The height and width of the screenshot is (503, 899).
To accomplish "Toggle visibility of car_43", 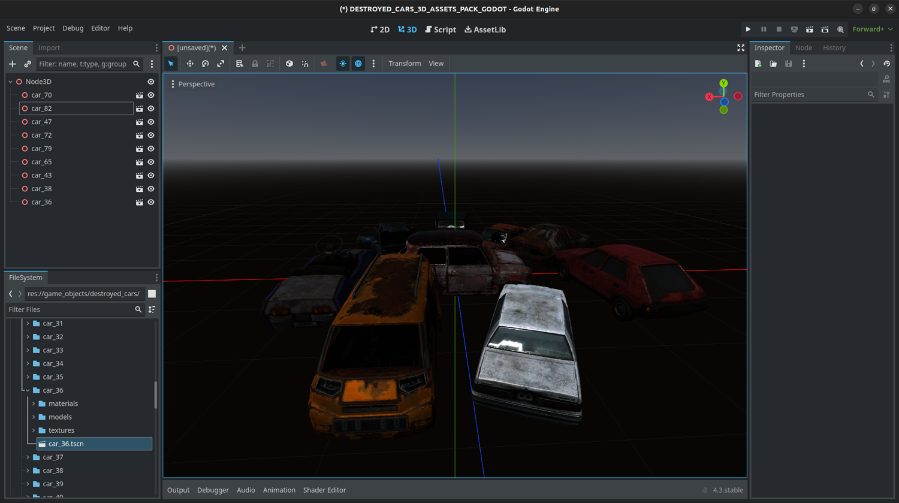I will (151, 176).
